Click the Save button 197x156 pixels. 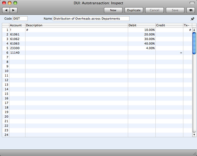tap(175, 10)
